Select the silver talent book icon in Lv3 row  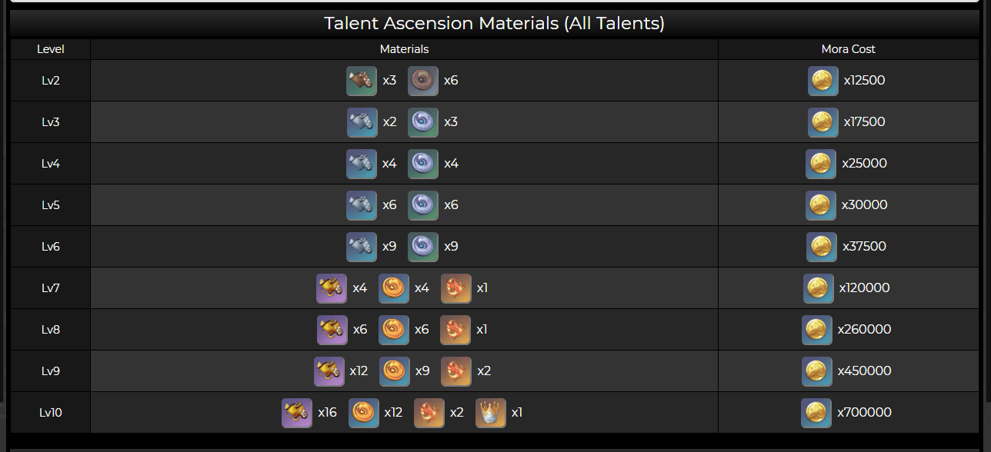click(x=362, y=121)
